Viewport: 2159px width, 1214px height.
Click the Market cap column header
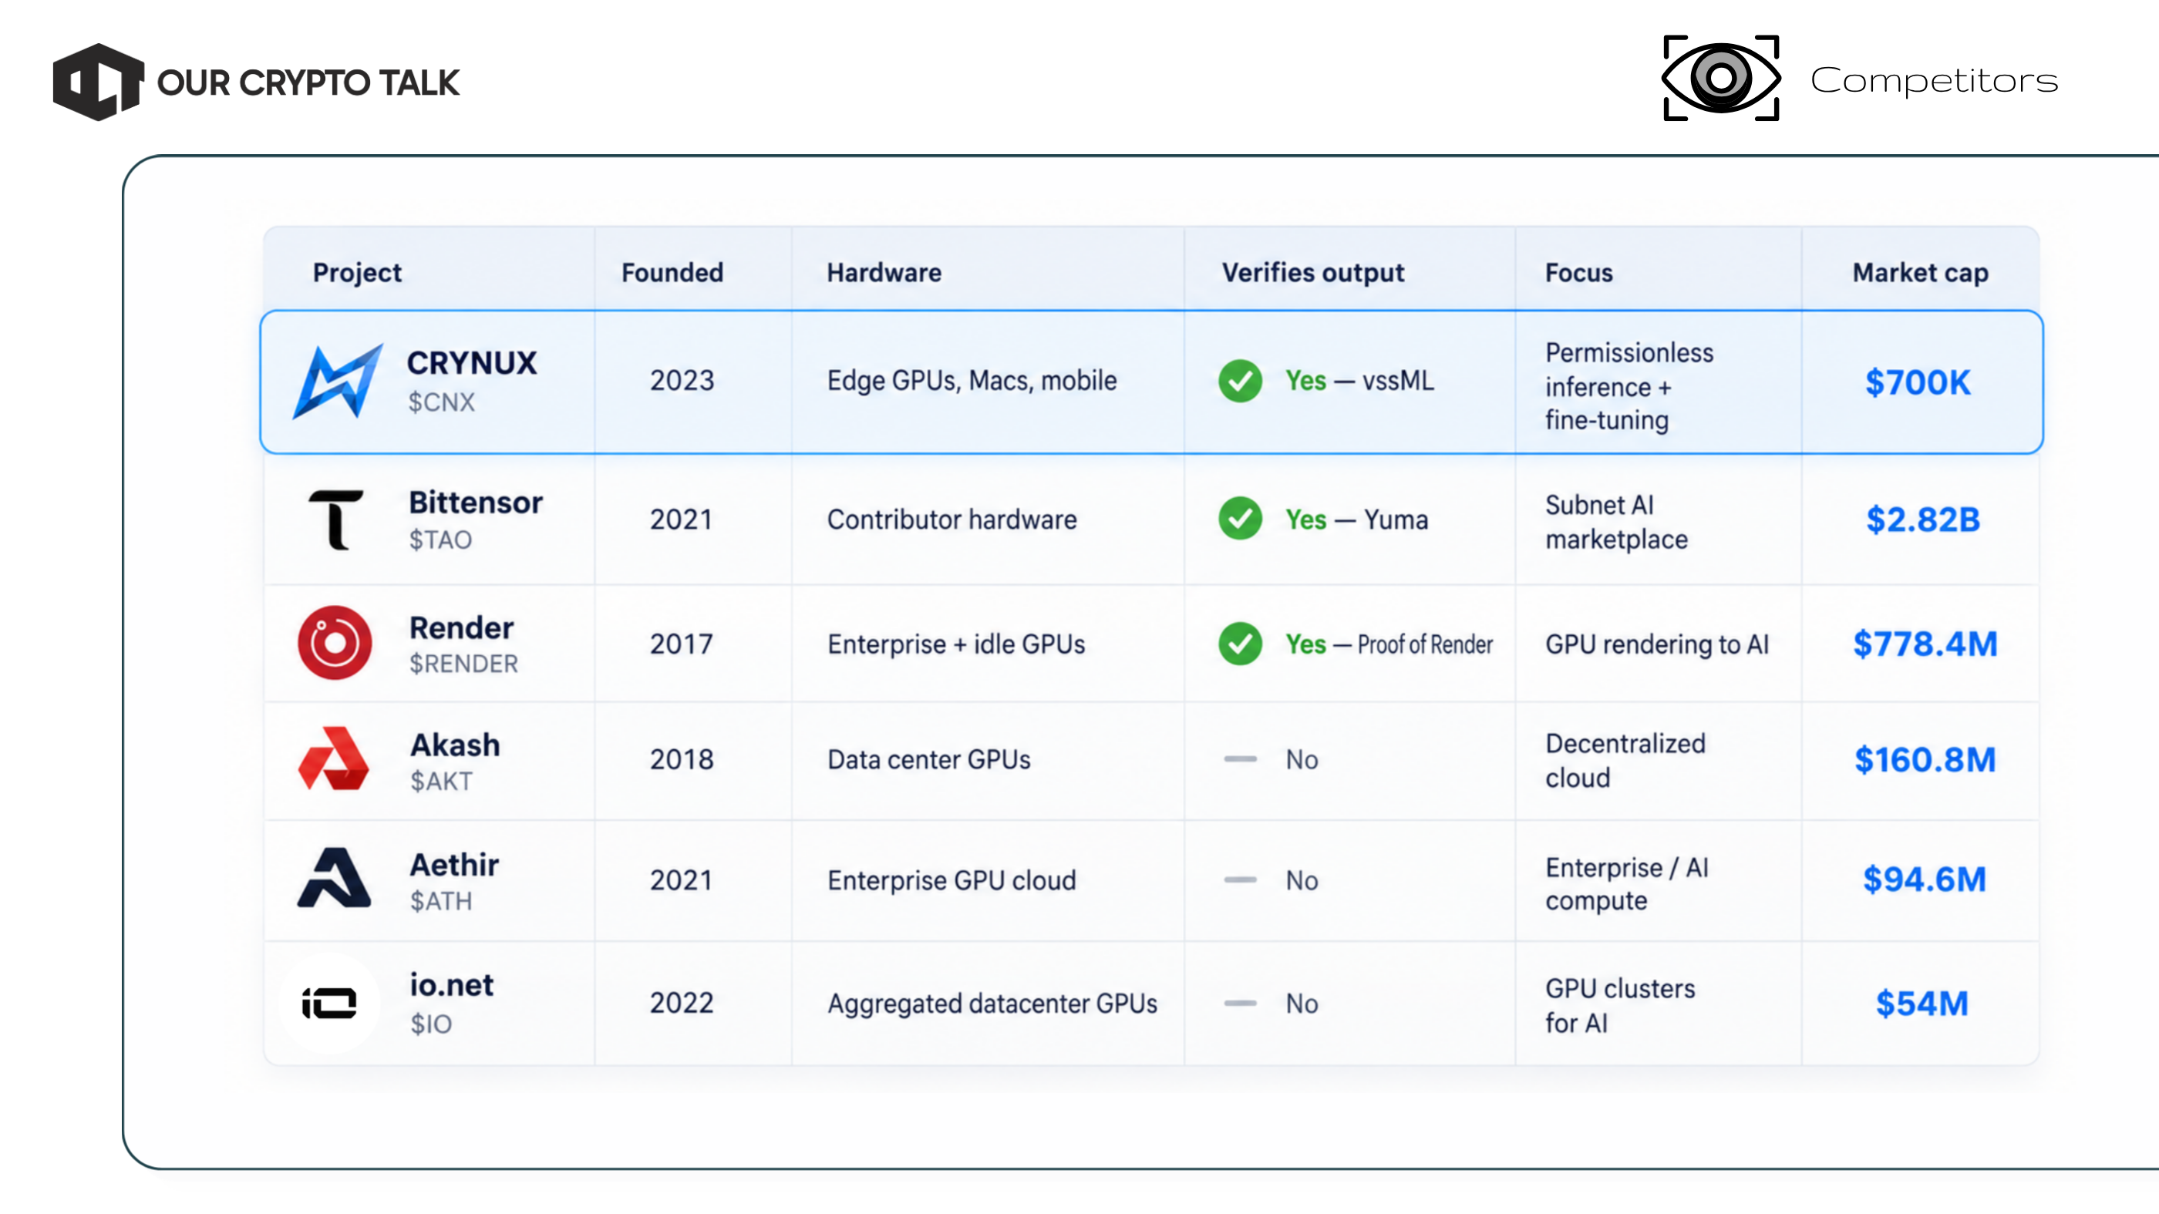(x=1920, y=273)
